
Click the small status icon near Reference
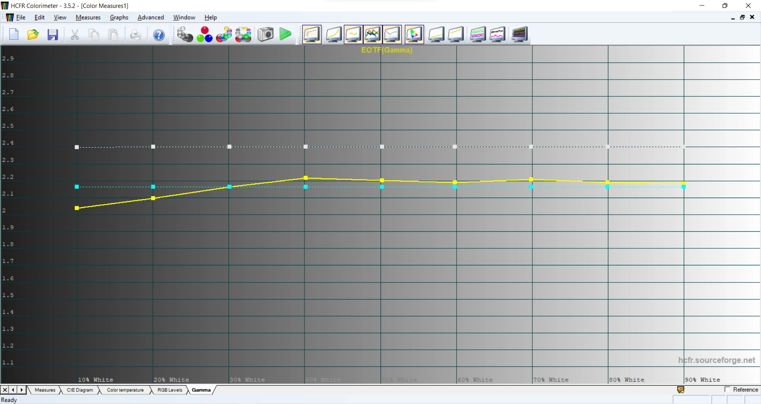pos(681,390)
